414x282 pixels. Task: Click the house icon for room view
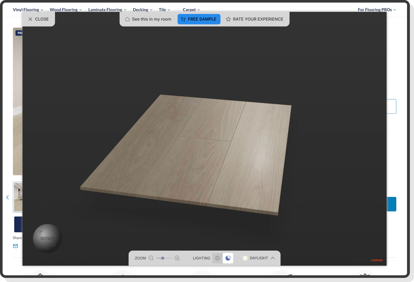pos(127,19)
